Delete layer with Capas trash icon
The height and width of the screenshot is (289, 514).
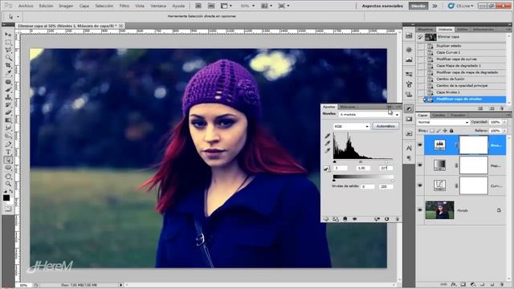(x=502, y=284)
